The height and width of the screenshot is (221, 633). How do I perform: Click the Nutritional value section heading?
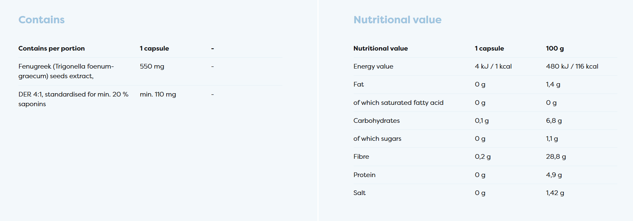(x=397, y=20)
